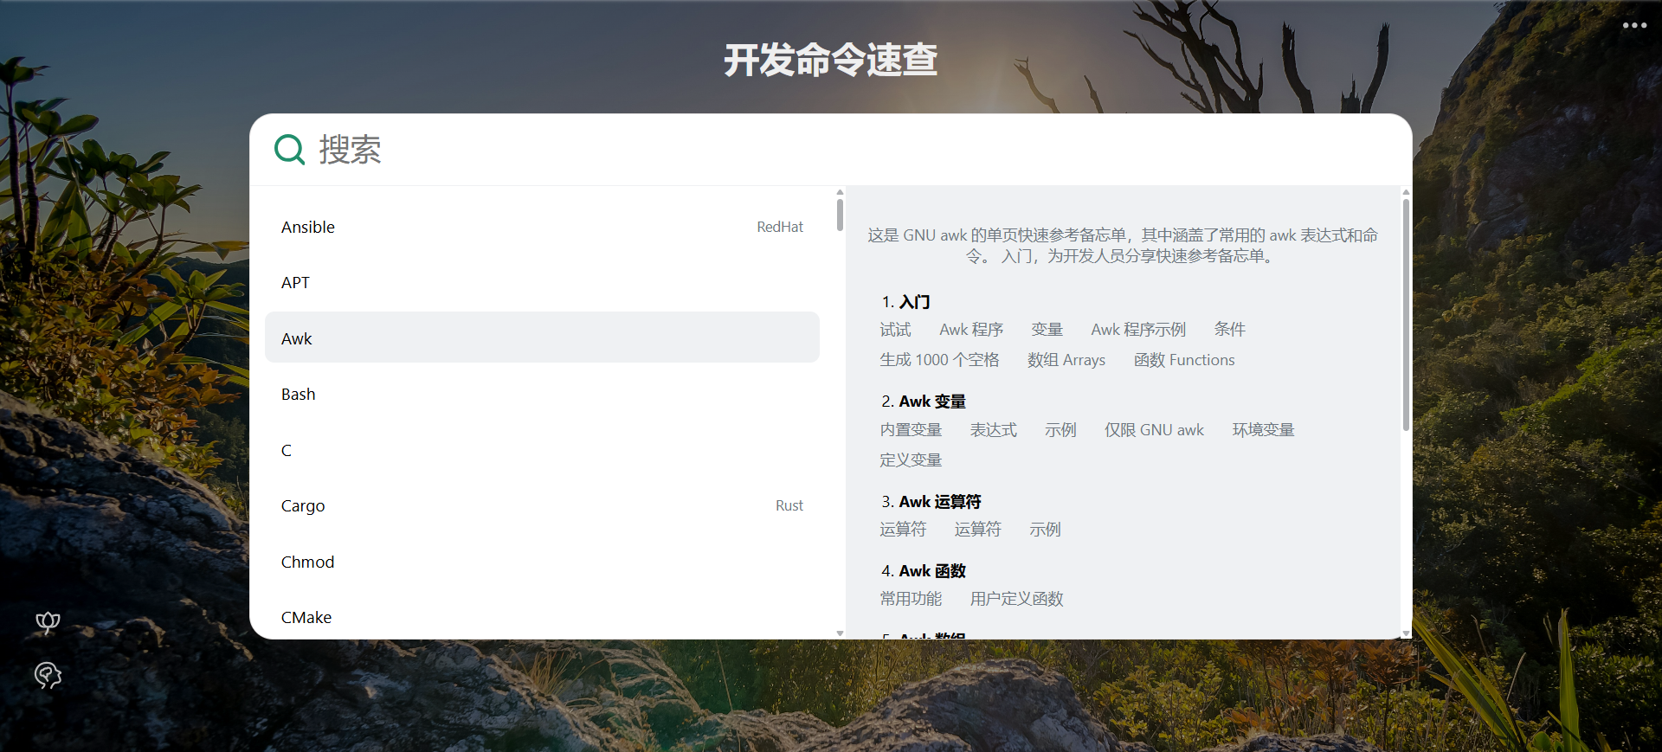Select the APT list entry

click(x=542, y=282)
